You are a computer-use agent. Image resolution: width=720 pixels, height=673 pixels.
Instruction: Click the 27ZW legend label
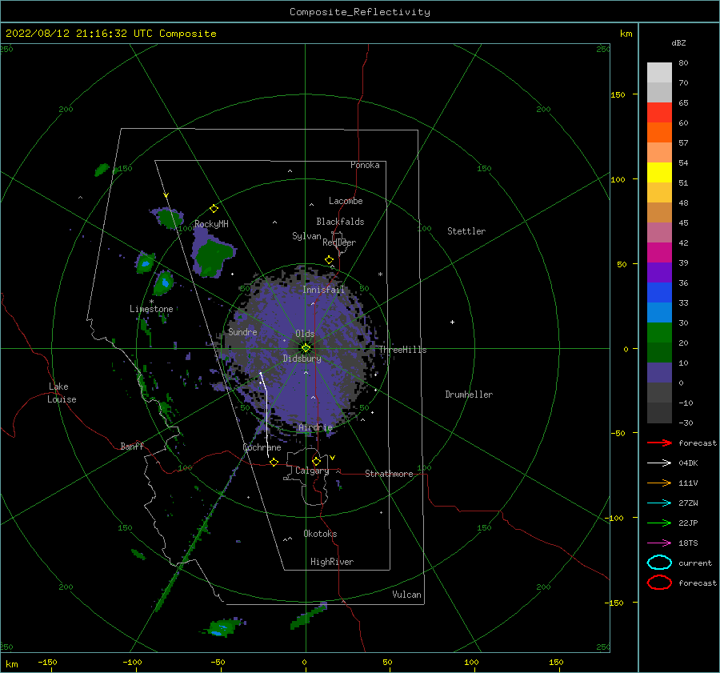[688, 503]
